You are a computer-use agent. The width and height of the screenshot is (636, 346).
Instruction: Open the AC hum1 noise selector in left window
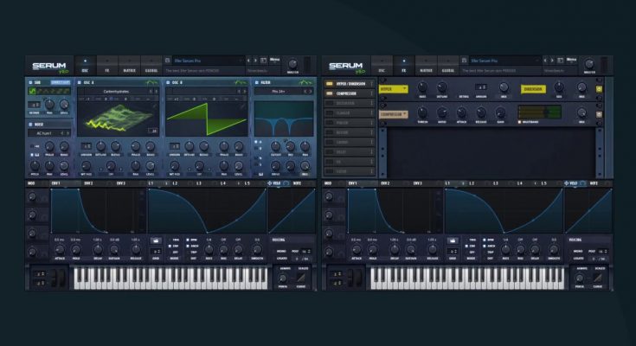click(45, 133)
